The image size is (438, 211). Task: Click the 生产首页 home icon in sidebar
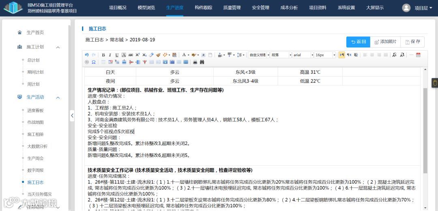(19, 32)
